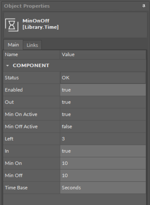The height and width of the screenshot is (205, 150).
Task: Select the Main tab
Action: pyautogui.click(x=13, y=45)
